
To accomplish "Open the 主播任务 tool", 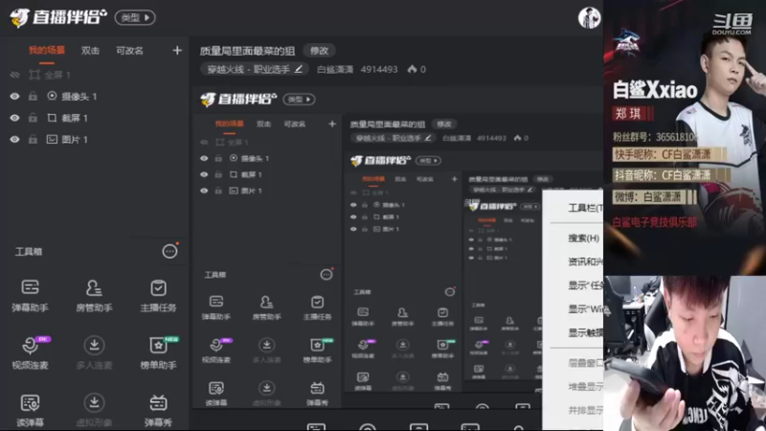I will tap(158, 295).
